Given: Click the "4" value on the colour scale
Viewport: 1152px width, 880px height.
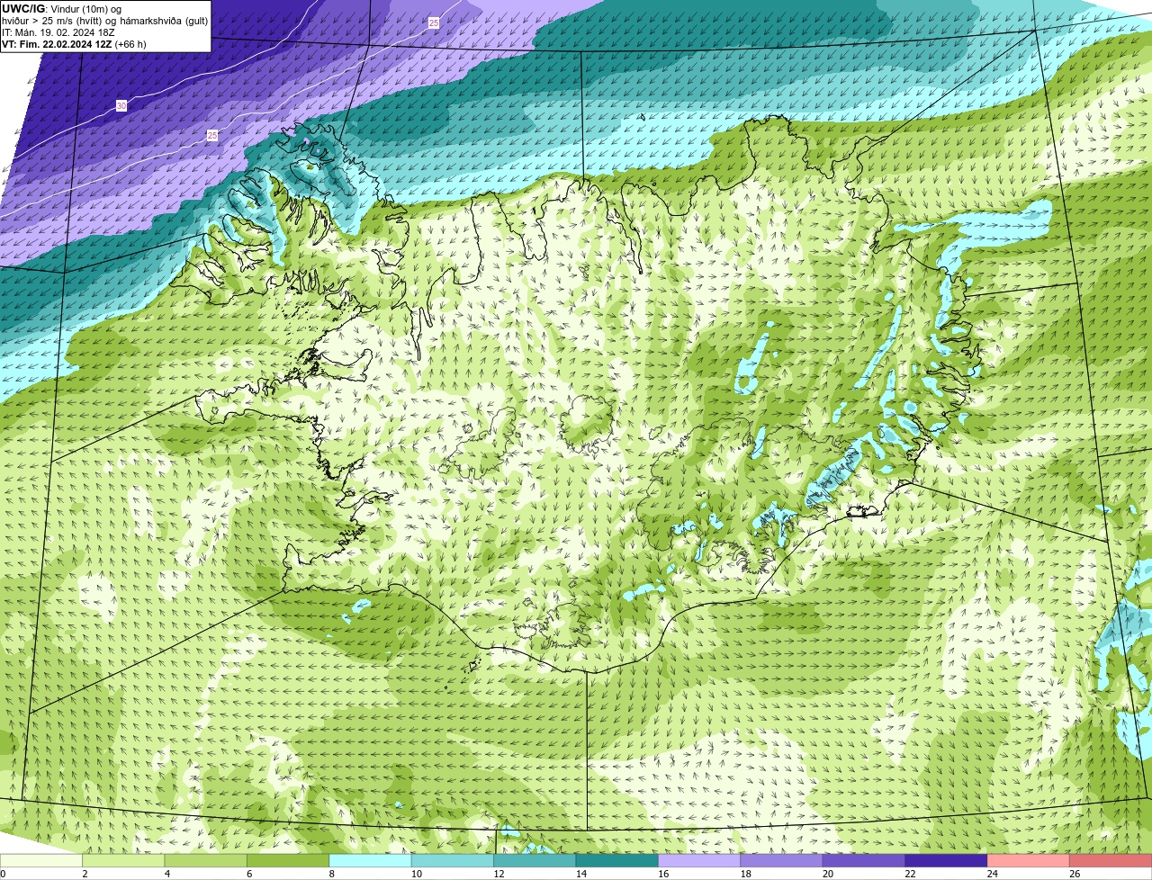Looking at the screenshot, I should [166, 874].
